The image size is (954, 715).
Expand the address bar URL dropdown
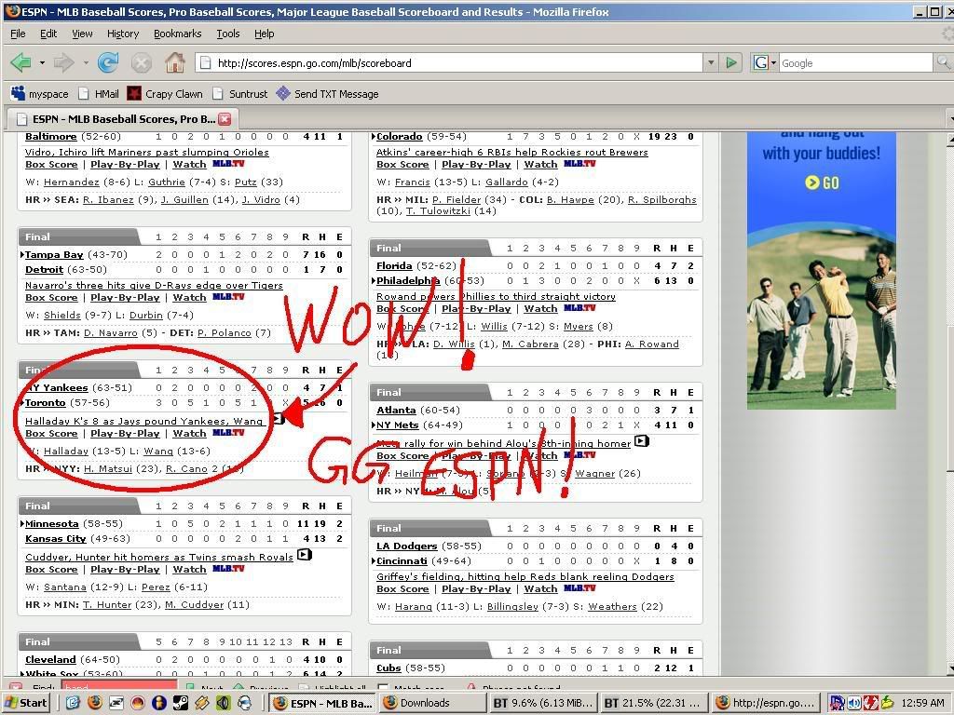711,62
